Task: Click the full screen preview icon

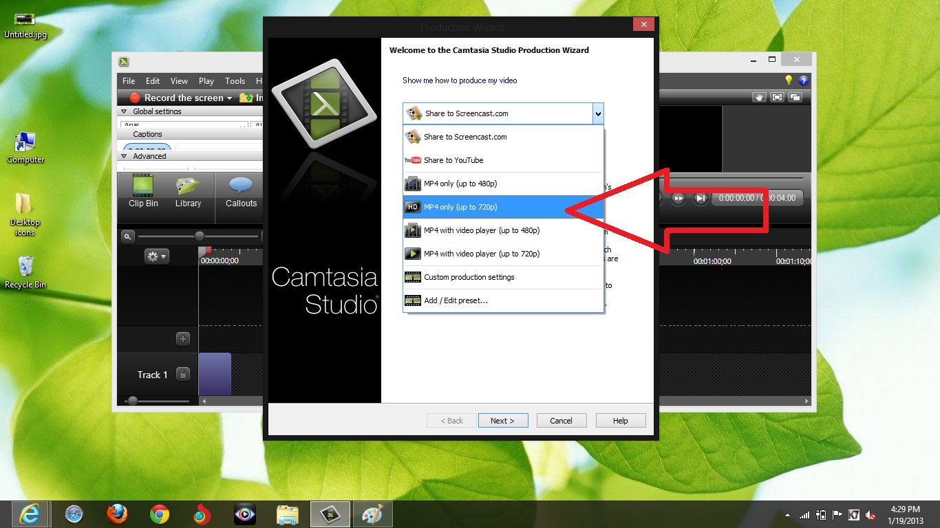Action: point(778,98)
